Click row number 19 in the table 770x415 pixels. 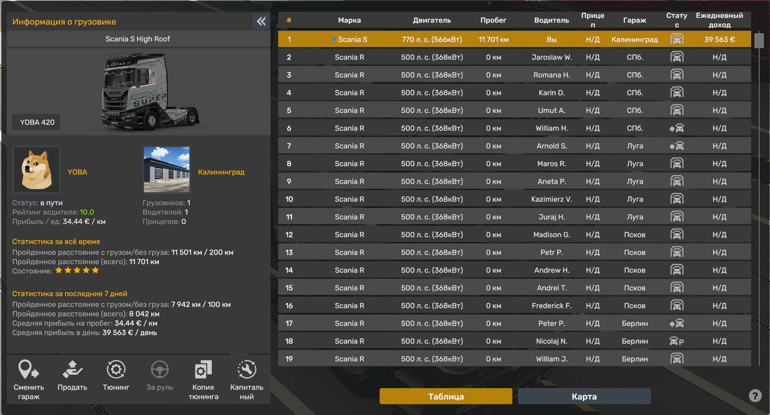click(289, 359)
